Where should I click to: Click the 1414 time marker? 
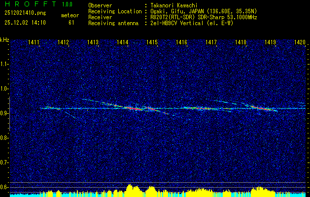(123, 42)
